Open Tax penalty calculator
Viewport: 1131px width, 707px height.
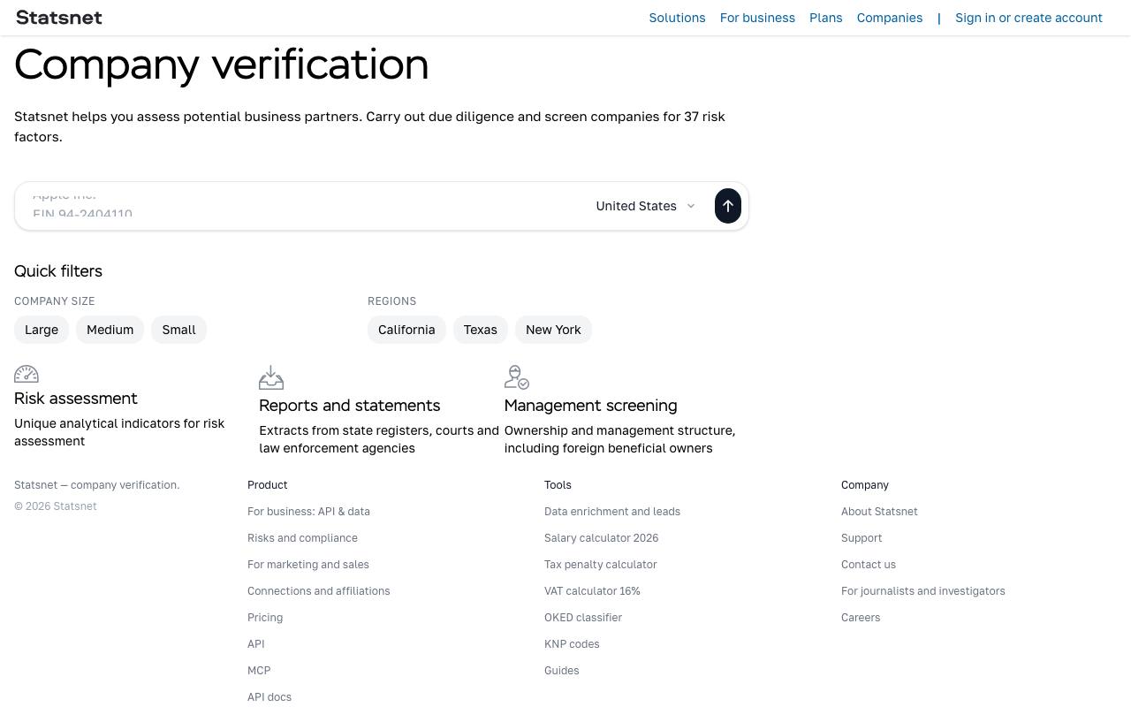[601, 565]
